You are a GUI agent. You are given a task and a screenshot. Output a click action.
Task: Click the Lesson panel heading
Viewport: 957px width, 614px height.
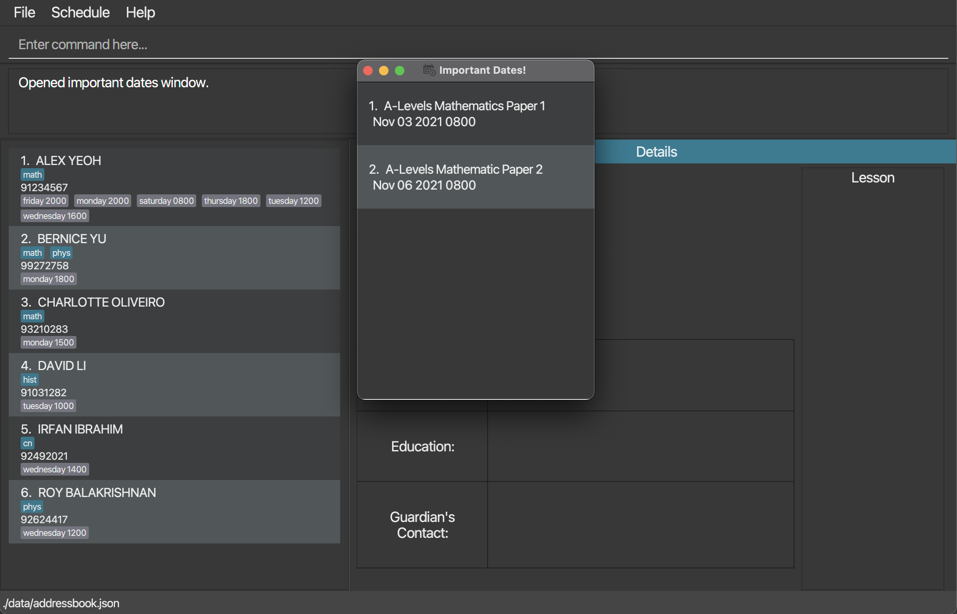(x=873, y=178)
